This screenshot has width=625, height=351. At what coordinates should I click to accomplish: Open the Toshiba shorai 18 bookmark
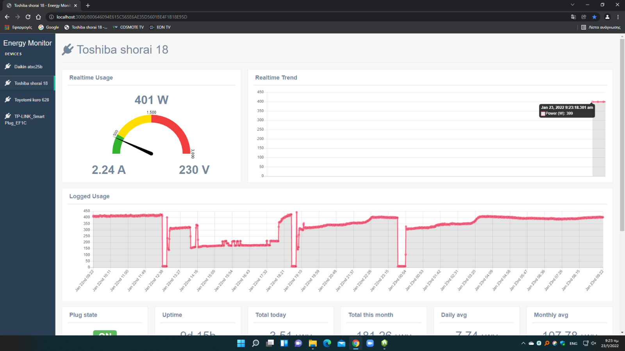coord(86,27)
